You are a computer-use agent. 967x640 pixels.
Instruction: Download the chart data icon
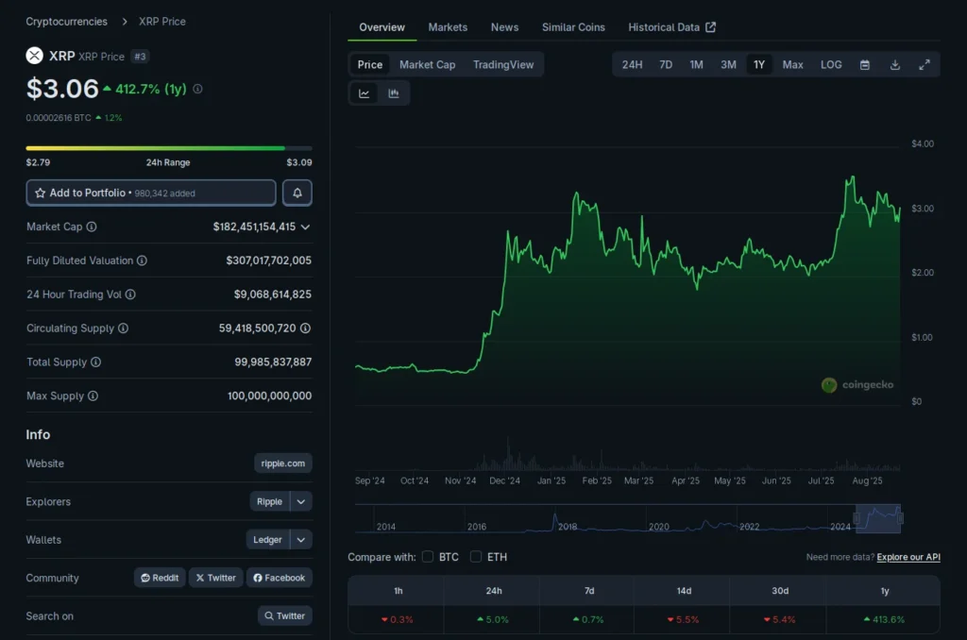pyautogui.click(x=895, y=65)
